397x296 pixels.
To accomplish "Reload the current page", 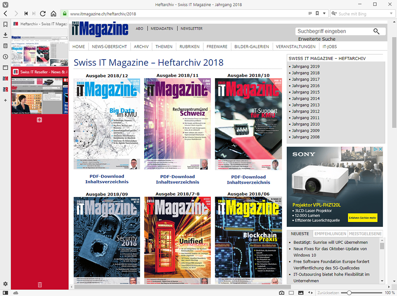I will (x=43, y=13).
